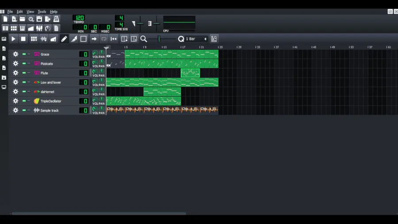398x224 pixels.
Task: Add an automation track
Action: 54,39
